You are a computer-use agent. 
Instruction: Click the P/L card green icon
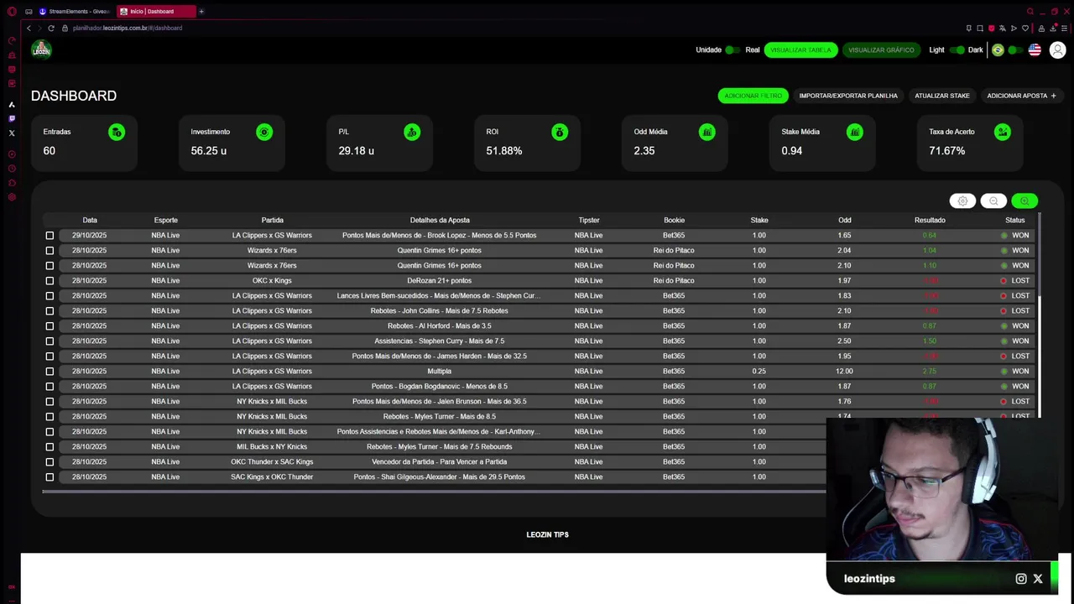(x=412, y=132)
